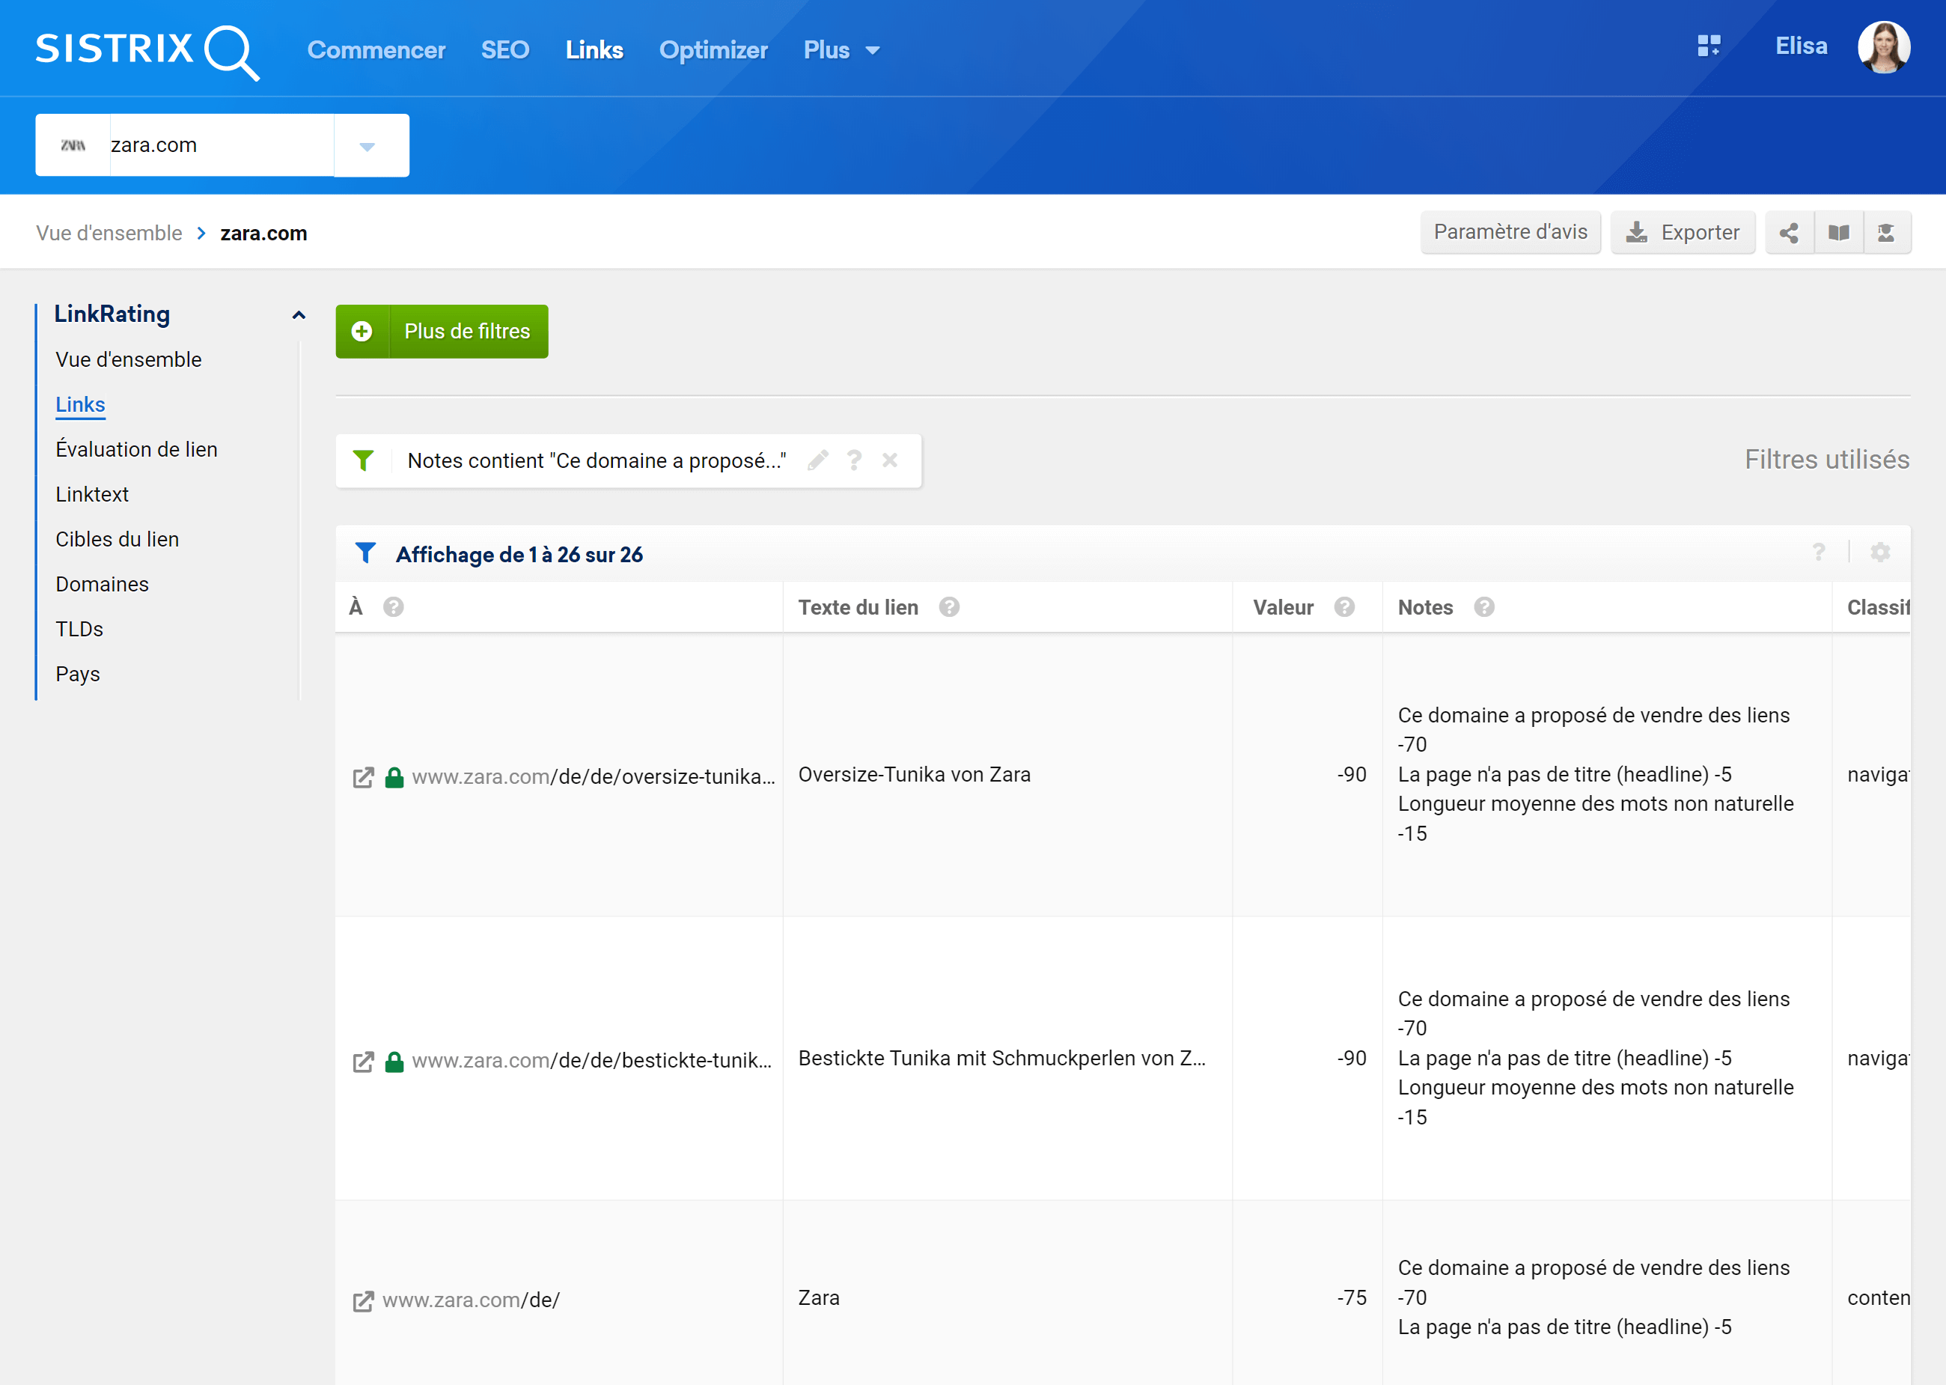Sort by Texte du lien column header
This screenshot has width=1946, height=1385.
[x=858, y=607]
